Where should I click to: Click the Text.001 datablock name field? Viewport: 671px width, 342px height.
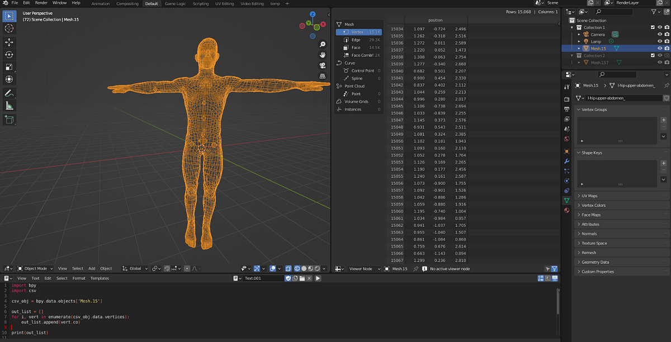(257, 278)
